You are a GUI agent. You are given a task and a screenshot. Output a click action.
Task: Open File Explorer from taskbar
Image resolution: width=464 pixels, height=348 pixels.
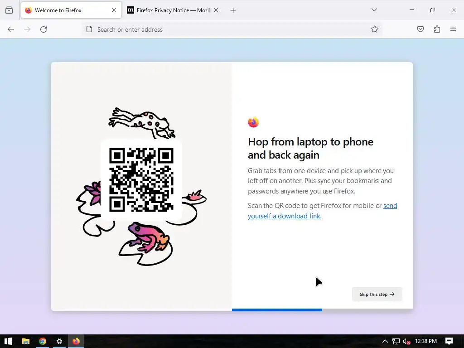coord(26,341)
